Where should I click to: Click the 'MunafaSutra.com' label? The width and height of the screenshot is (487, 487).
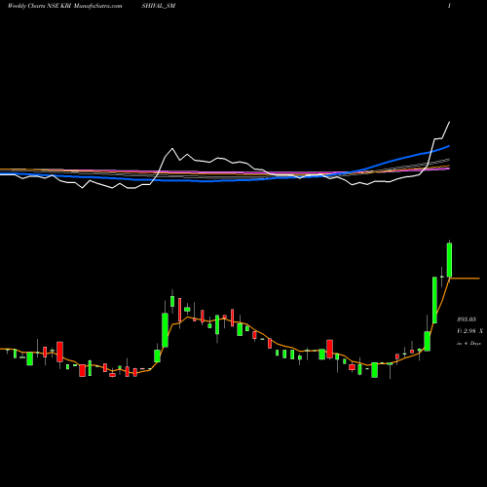(97, 6)
